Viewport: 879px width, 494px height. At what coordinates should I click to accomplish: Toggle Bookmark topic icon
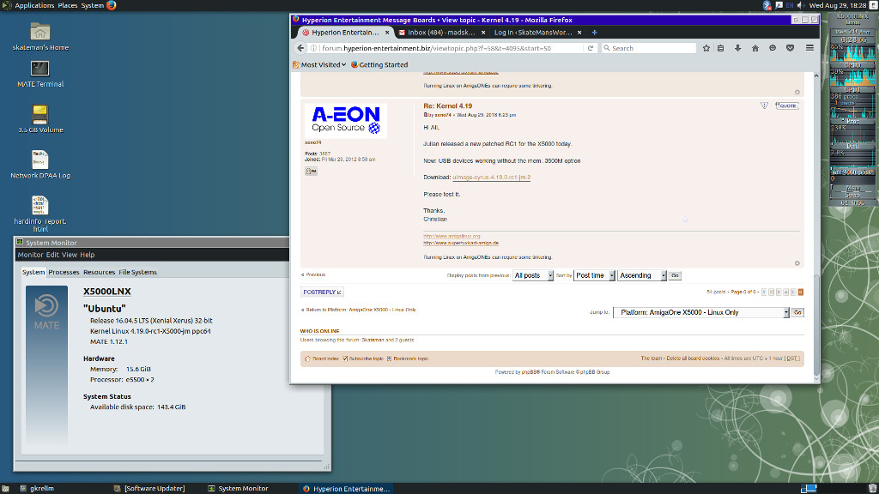[389, 358]
